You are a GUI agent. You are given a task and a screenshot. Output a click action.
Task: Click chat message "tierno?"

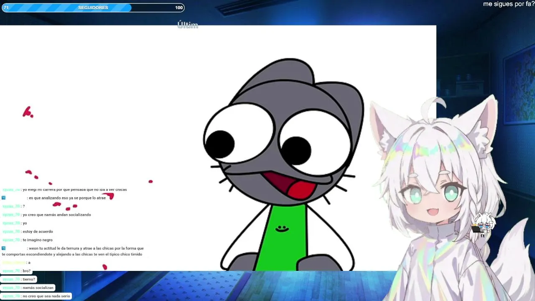(29, 279)
